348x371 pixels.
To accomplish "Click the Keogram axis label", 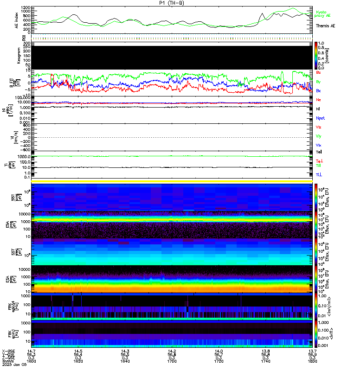I will [18, 56].
